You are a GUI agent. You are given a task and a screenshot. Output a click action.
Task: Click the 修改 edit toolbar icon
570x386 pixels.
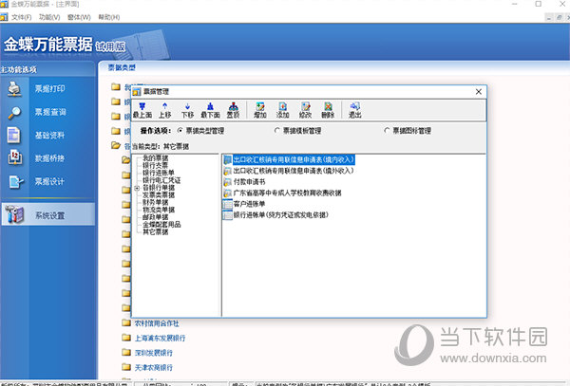(x=305, y=106)
